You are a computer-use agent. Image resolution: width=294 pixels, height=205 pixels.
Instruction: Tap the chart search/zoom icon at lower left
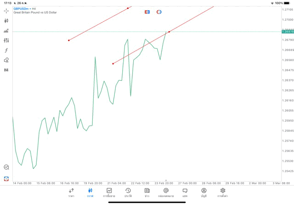point(6,167)
